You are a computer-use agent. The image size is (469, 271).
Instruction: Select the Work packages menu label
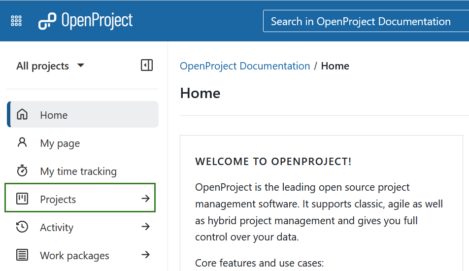tap(74, 256)
